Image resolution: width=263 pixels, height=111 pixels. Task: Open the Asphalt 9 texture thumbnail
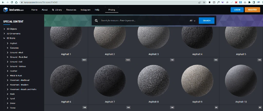click(x=197, y=80)
